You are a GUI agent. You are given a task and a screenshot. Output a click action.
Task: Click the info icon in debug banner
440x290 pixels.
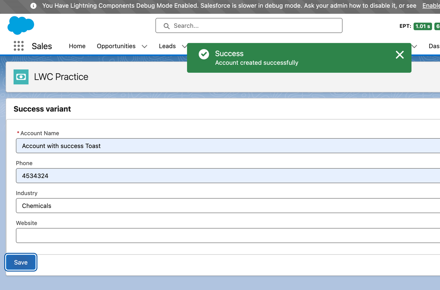pyautogui.click(x=33, y=6)
